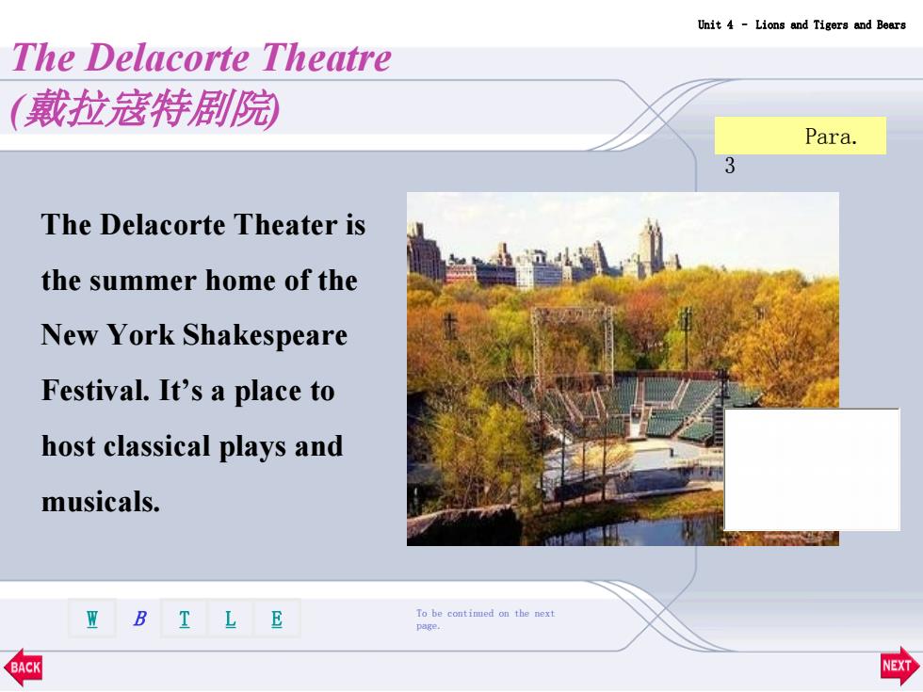Click the word 'musicals.'
Screen dimensions: 923x692
[101, 502]
